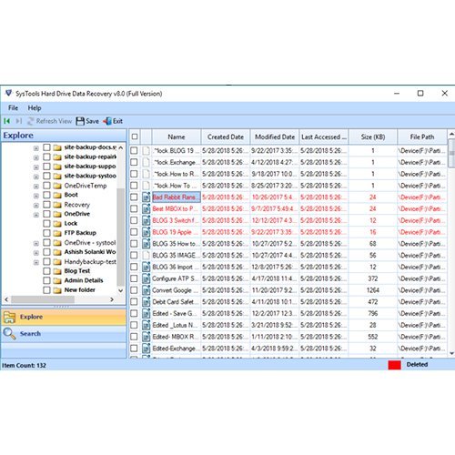Open the Help menu

tap(35, 107)
